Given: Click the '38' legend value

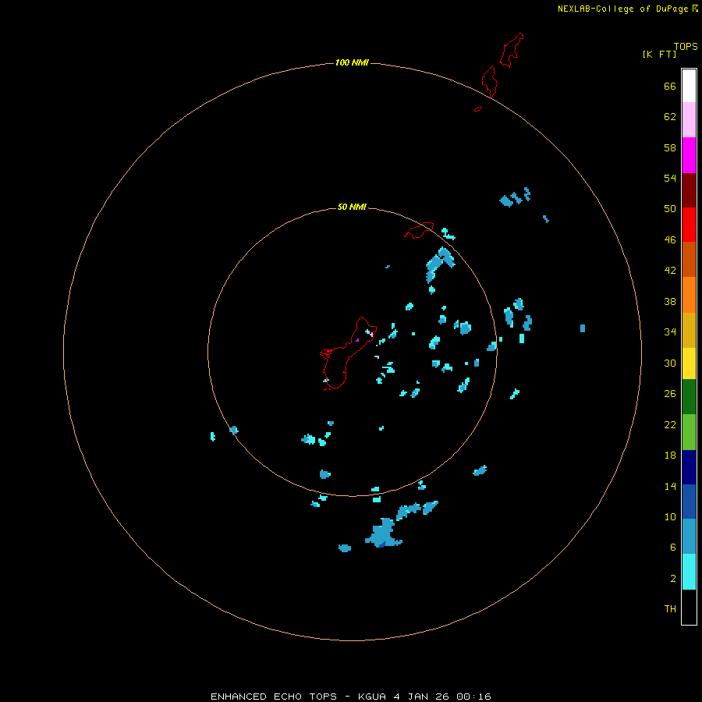Looking at the screenshot, I should pyautogui.click(x=670, y=302).
